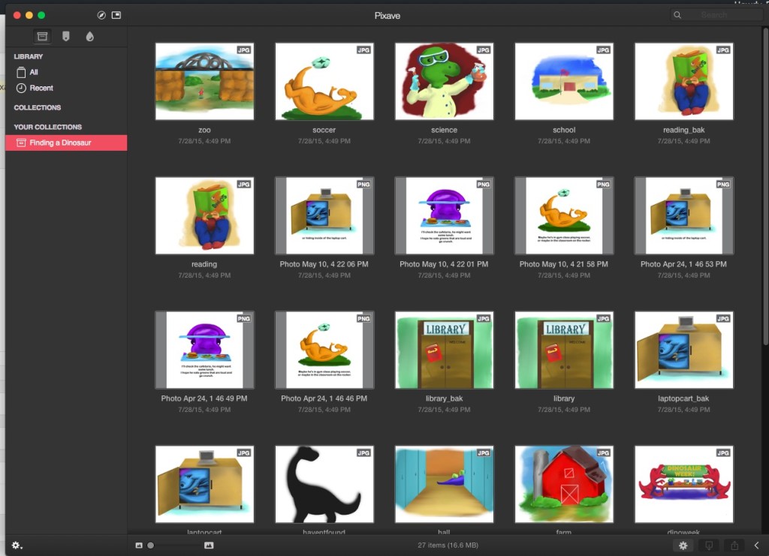Select All in the Library section
This screenshot has height=556, width=769.
pyautogui.click(x=34, y=72)
